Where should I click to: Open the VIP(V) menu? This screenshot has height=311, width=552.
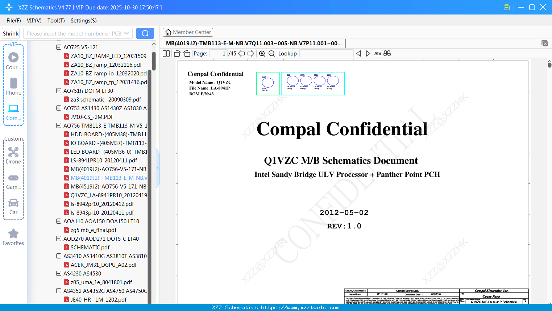pos(34,21)
